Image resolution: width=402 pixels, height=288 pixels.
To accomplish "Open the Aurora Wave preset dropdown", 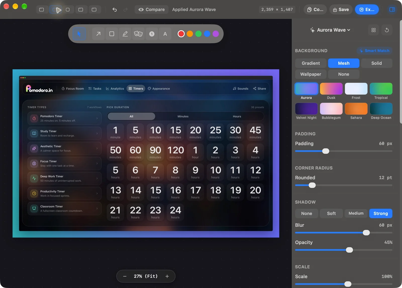I will (330, 30).
